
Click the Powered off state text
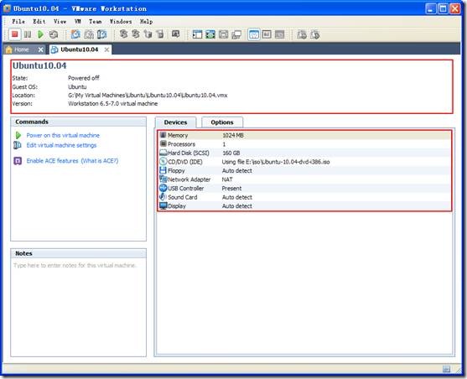pos(83,78)
